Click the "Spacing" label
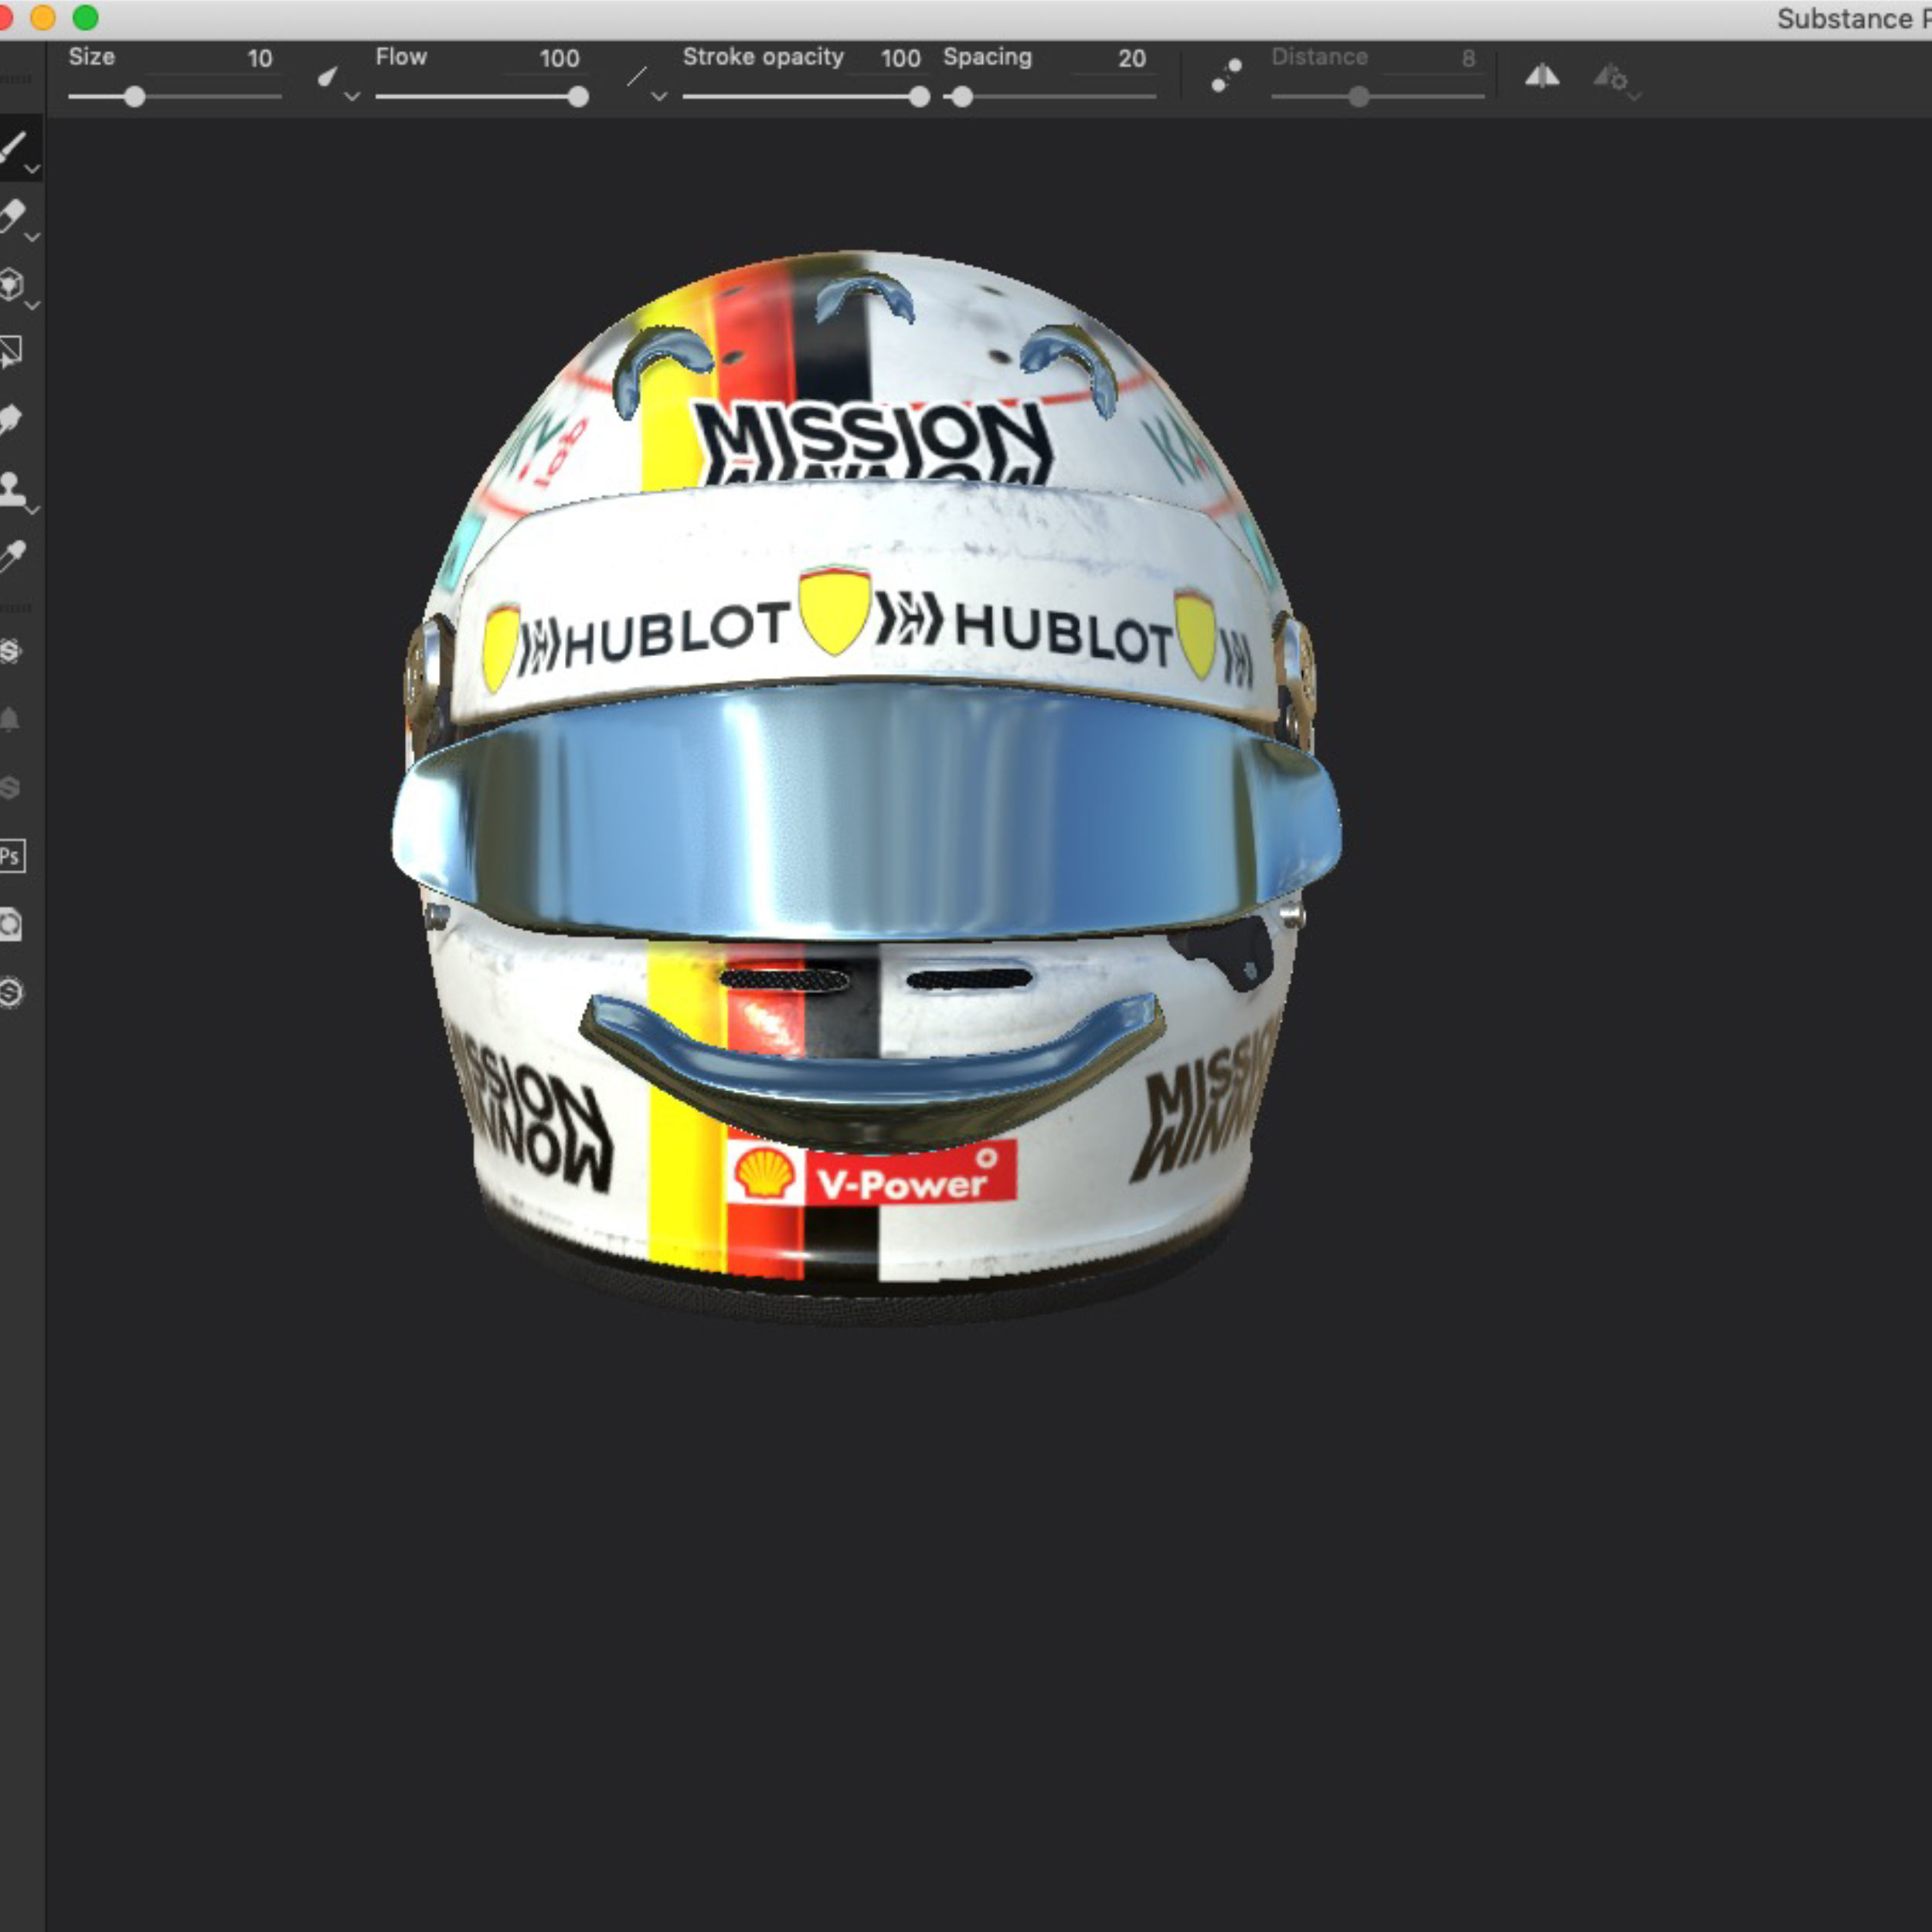 click(987, 57)
